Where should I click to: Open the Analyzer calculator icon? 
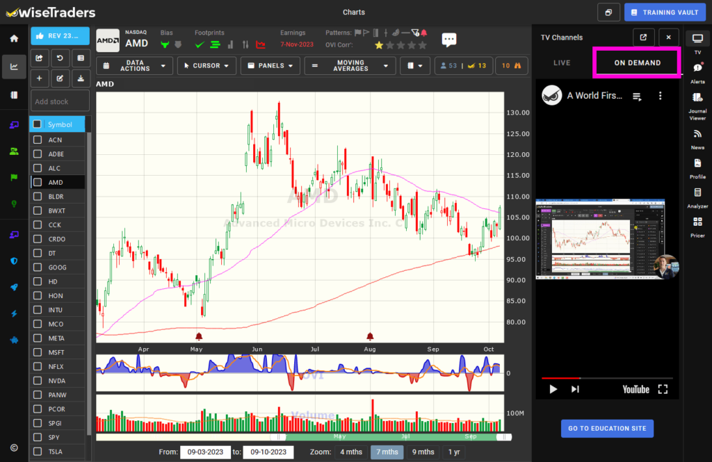(697, 192)
